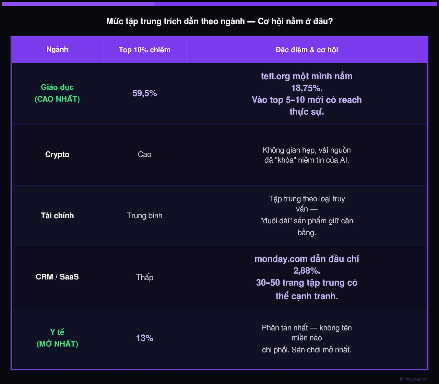Select the đuôi dài description text
Viewport: 439px width, 384px height.
[307, 215]
